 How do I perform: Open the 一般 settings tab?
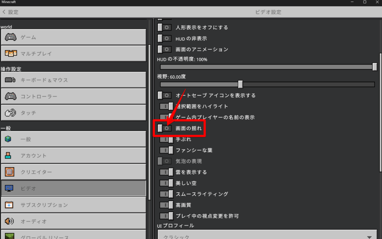click(73, 139)
